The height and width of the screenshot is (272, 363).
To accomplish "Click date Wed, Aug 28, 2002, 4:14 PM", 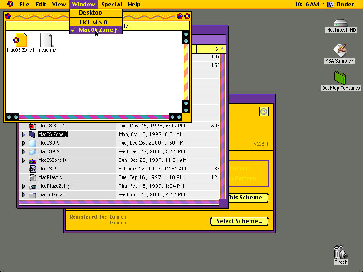I will 152,195.
